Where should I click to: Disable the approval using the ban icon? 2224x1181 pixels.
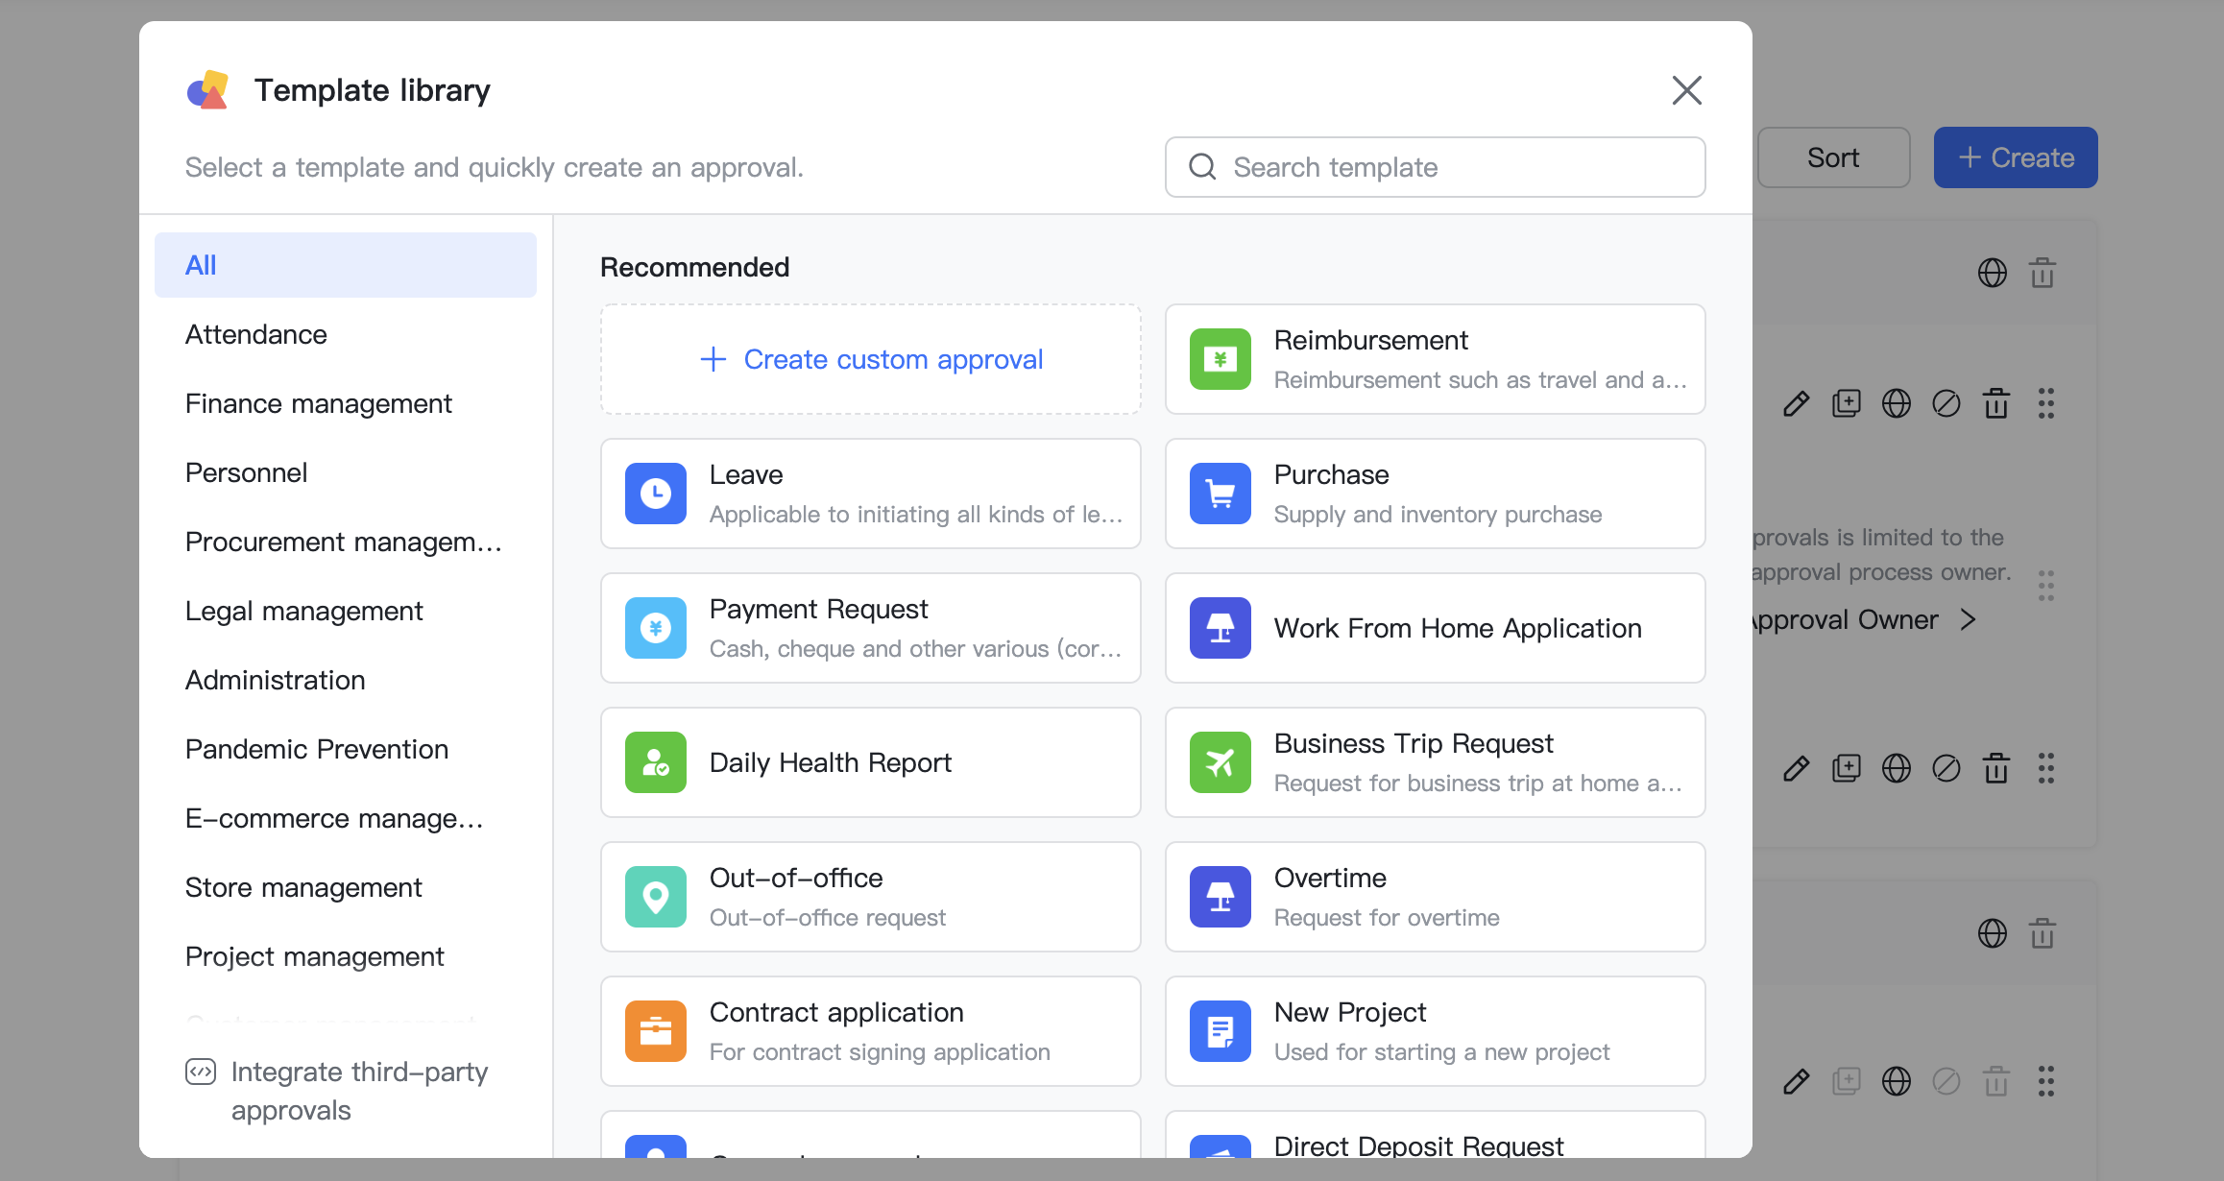tap(1947, 404)
